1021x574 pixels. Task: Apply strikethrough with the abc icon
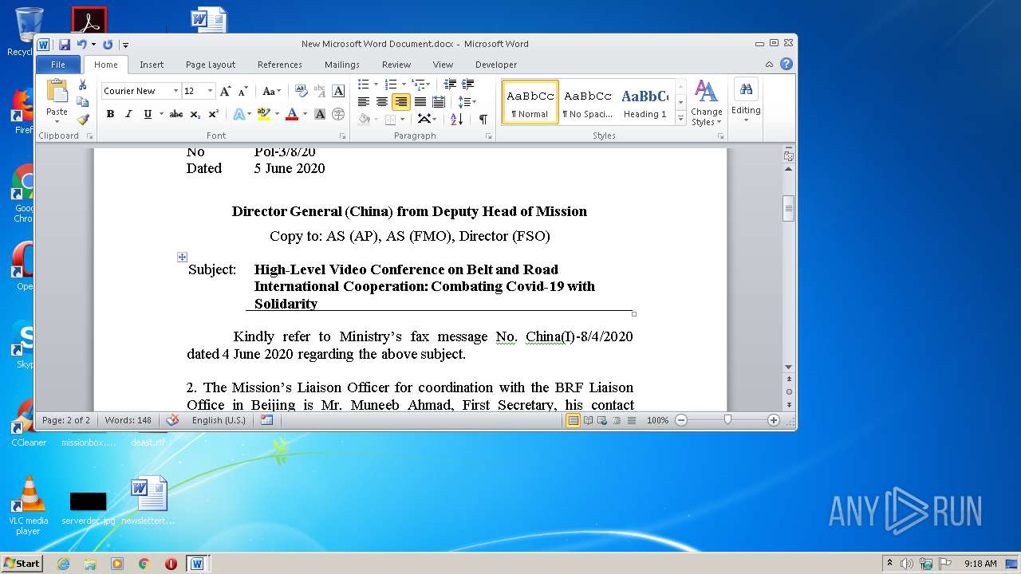[x=176, y=114]
